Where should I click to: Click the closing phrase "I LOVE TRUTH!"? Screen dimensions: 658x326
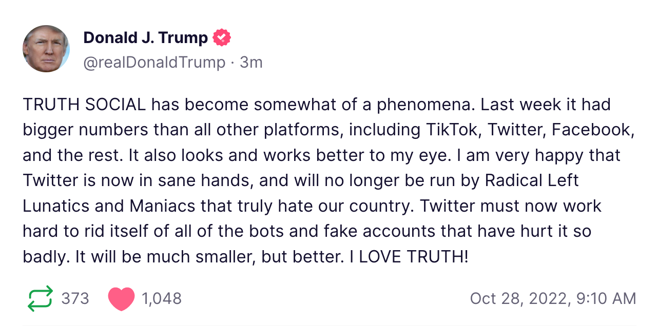409,256
